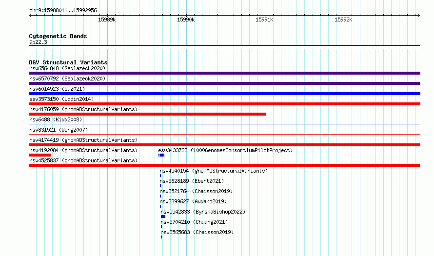Open esv3433723 (1000GenomesConsortiumPilotProject) label
The width and height of the screenshot is (434, 256).
tap(225, 150)
